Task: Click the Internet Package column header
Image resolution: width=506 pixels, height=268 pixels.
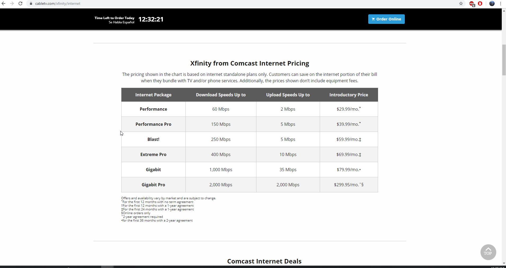Action: click(x=153, y=95)
